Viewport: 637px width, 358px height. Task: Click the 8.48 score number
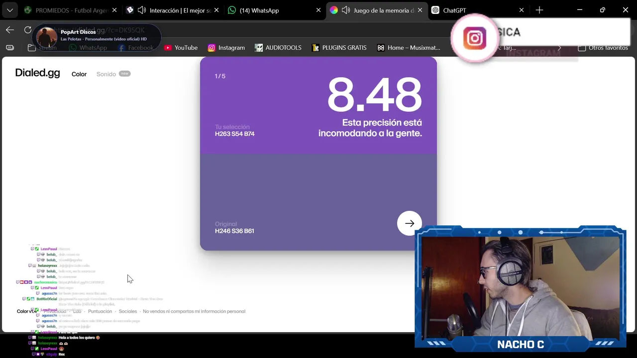[x=374, y=94]
